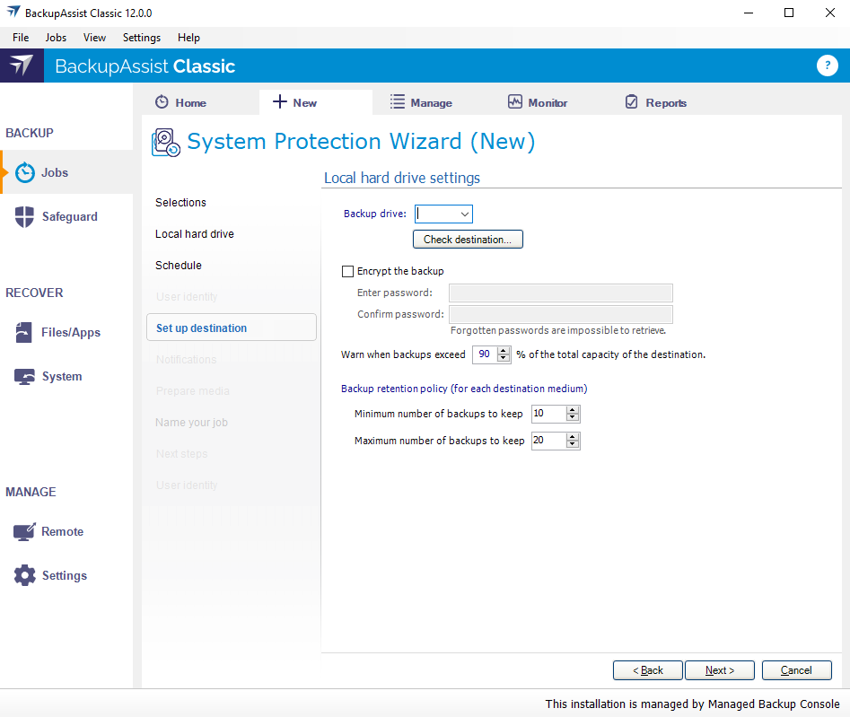Go to the Local hard drive step
Viewport: 850px width, 717px height.
(x=195, y=233)
